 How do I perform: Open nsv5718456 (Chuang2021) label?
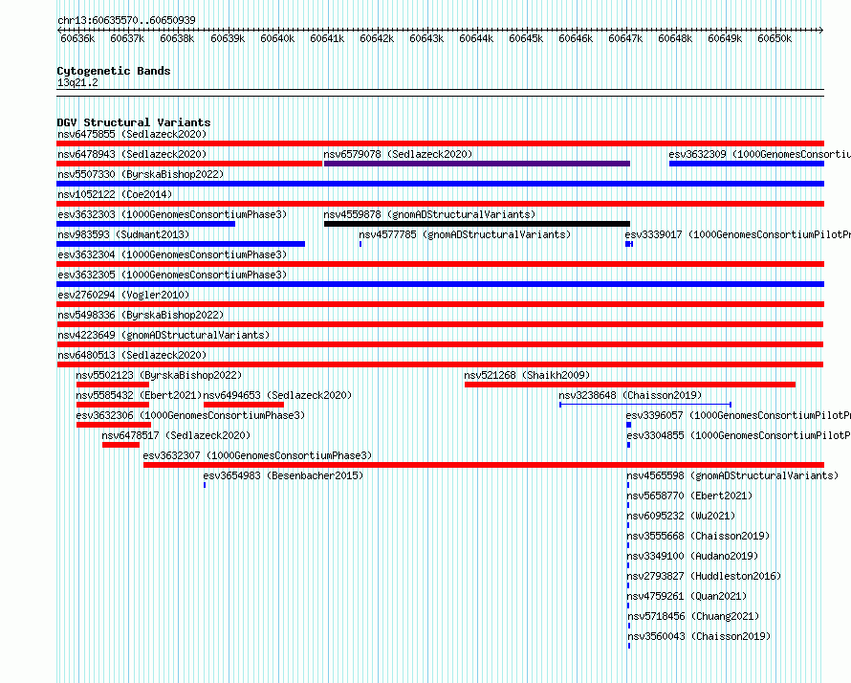(x=693, y=616)
